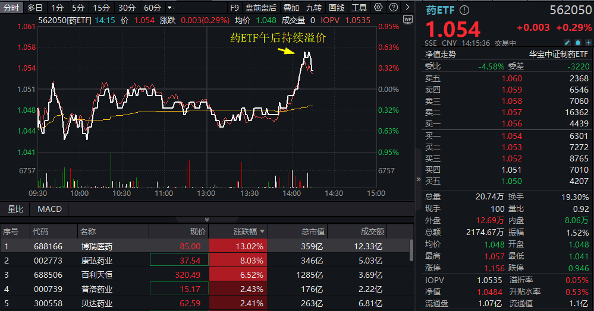Expand more time period options dropdown
The image size is (594, 311).
tap(169, 8)
